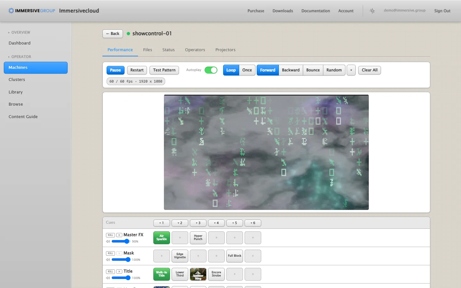
Task: Toggle the light/dark theme sun icon
Action: coord(372,11)
